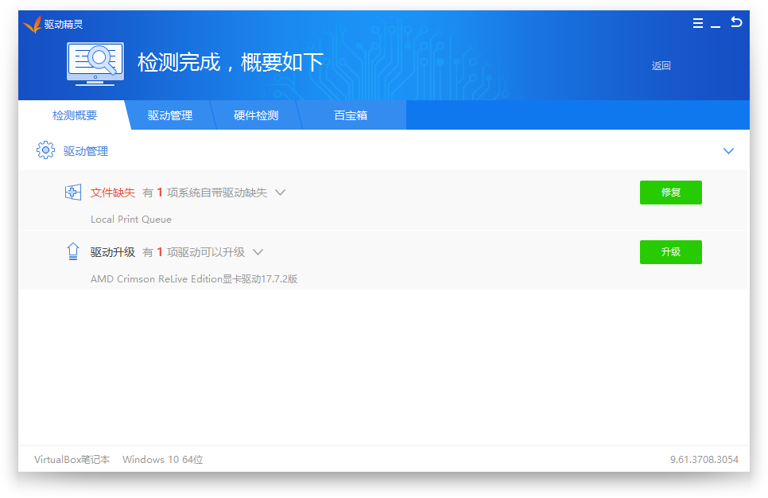Click the Driver Genius logo icon
The width and height of the screenshot is (768, 498).
click(33, 23)
